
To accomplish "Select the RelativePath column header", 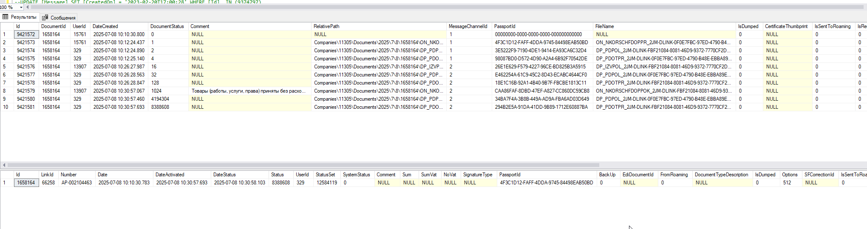I will (x=378, y=26).
